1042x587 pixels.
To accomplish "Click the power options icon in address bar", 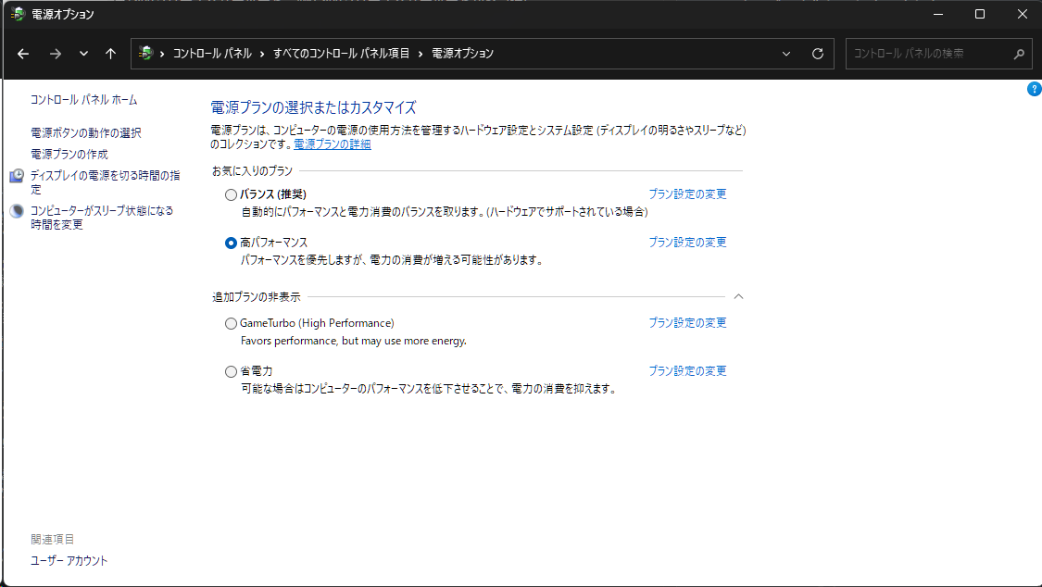I will [x=145, y=54].
